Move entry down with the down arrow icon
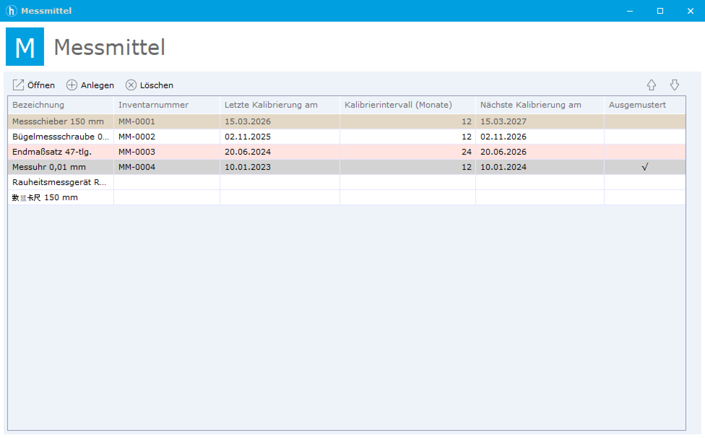The height and width of the screenshot is (438, 705). coord(674,85)
